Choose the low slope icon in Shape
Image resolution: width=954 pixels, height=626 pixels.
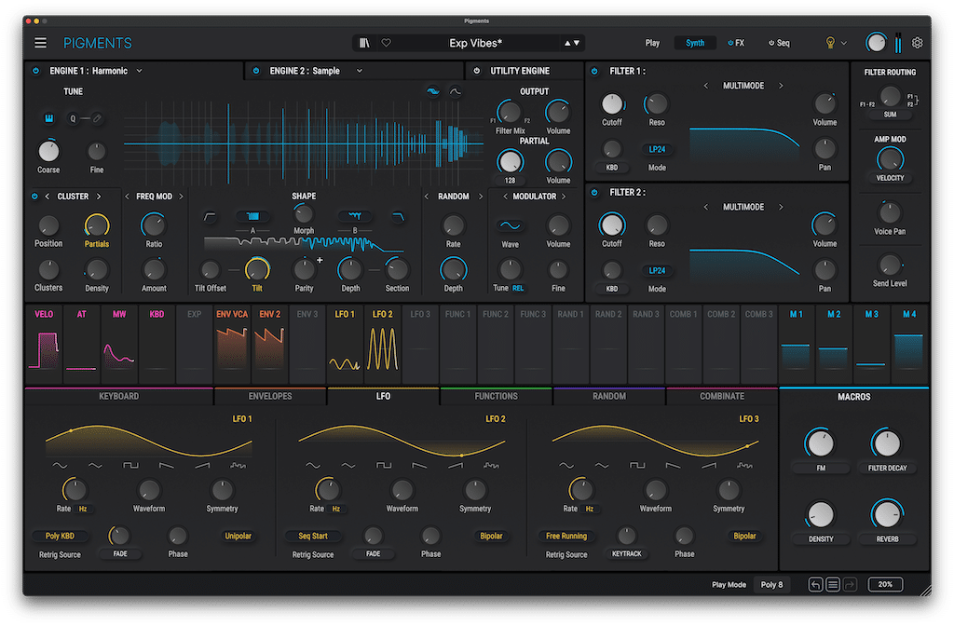pyautogui.click(x=210, y=217)
